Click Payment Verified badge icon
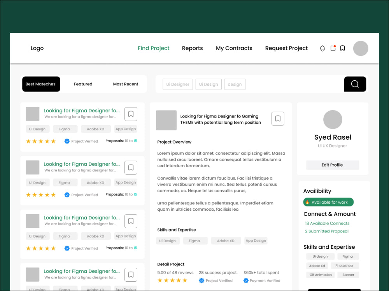The height and width of the screenshot is (291, 389). tap(246, 281)
